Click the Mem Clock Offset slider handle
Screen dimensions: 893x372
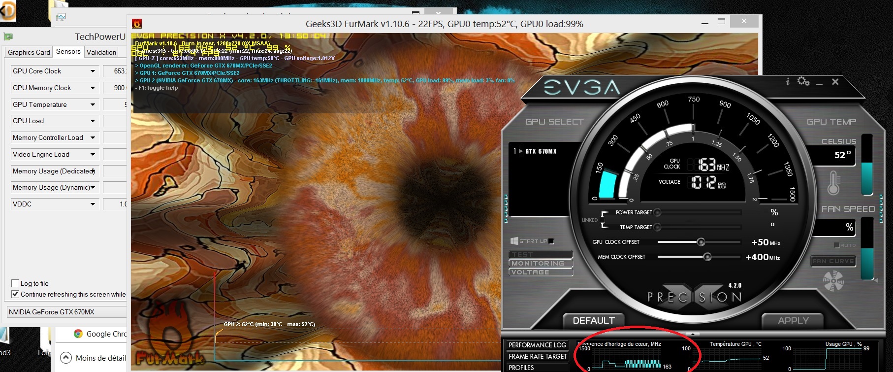pyautogui.click(x=707, y=257)
